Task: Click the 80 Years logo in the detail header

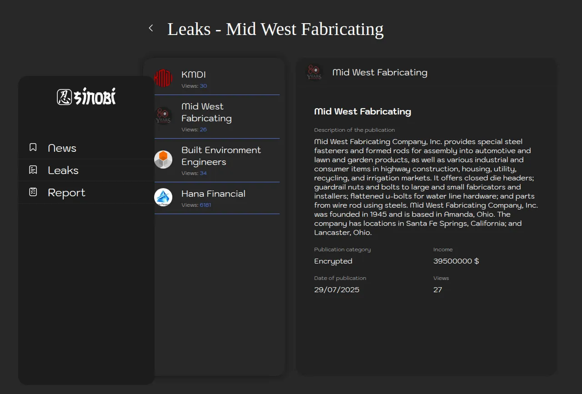Action: [314, 72]
